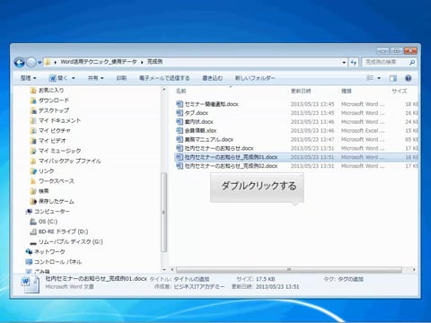Click タイトルの追加 field in details pane
The width and height of the screenshot is (431, 323).
pyautogui.click(x=191, y=279)
